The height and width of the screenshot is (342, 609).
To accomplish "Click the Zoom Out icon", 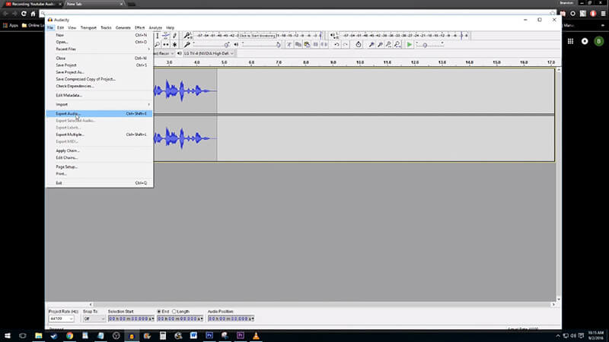I will coord(380,45).
